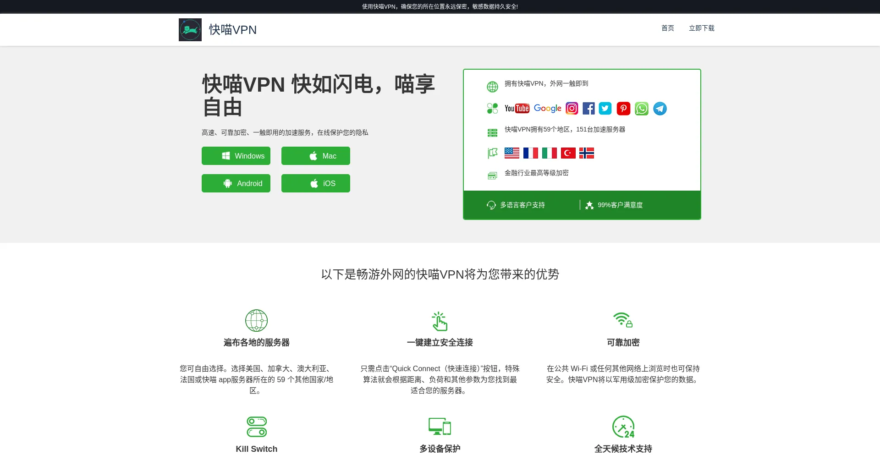Click the Pinterest icon

[x=623, y=109]
